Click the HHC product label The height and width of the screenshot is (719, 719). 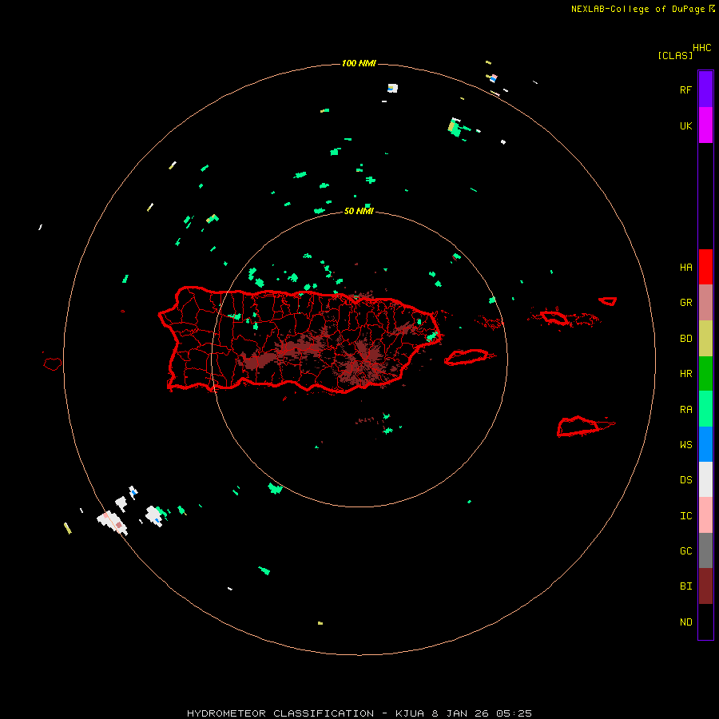click(701, 48)
